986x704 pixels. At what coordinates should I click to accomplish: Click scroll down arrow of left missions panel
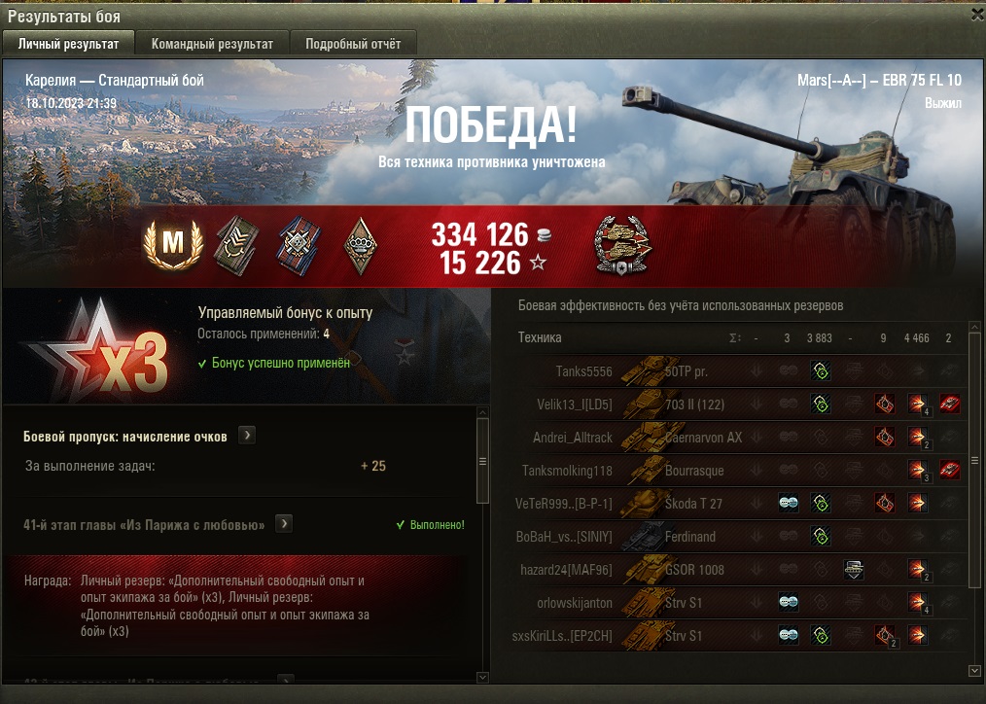pyautogui.click(x=482, y=677)
